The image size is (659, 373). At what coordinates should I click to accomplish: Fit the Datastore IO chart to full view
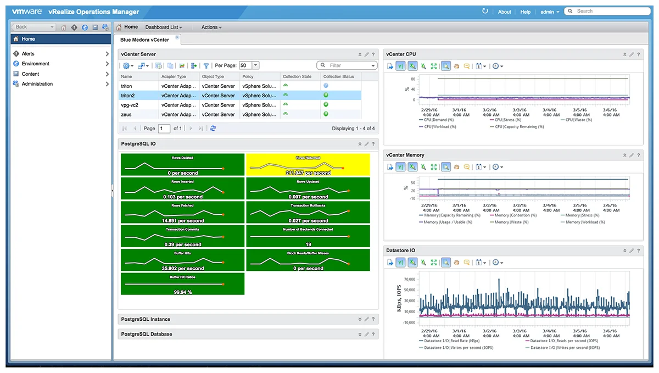(x=434, y=263)
